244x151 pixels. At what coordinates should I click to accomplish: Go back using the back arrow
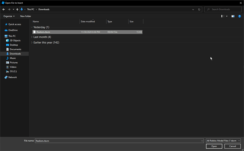tap(4, 9)
